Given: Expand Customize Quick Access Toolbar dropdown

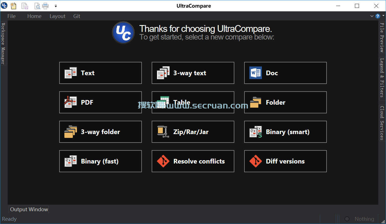Looking at the screenshot, I should point(56,6).
